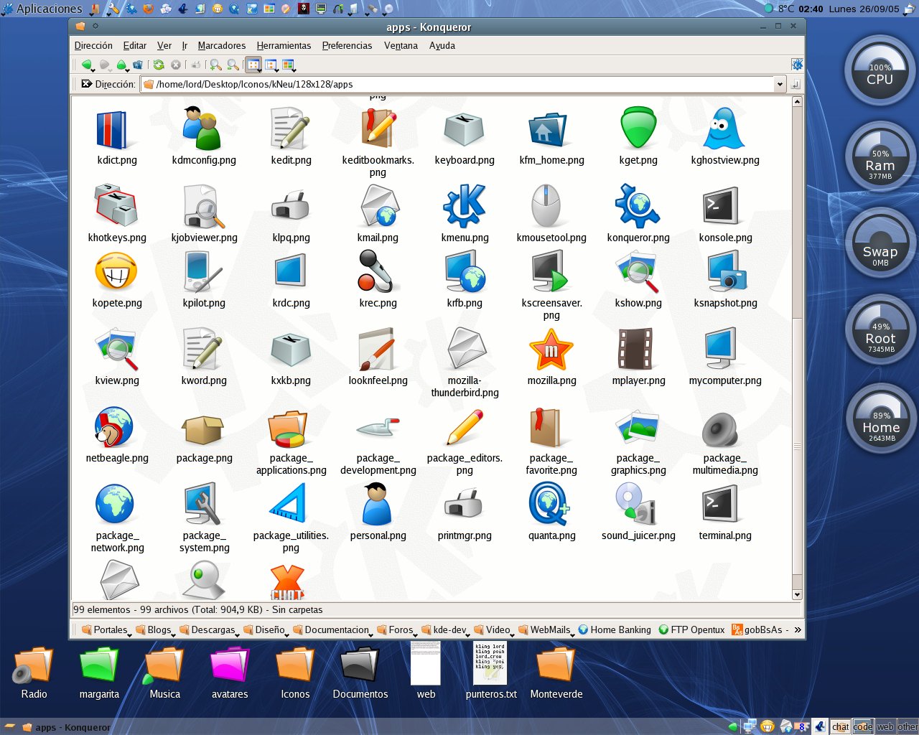Open the Dirección menu
This screenshot has width=919, height=735.
[93, 45]
